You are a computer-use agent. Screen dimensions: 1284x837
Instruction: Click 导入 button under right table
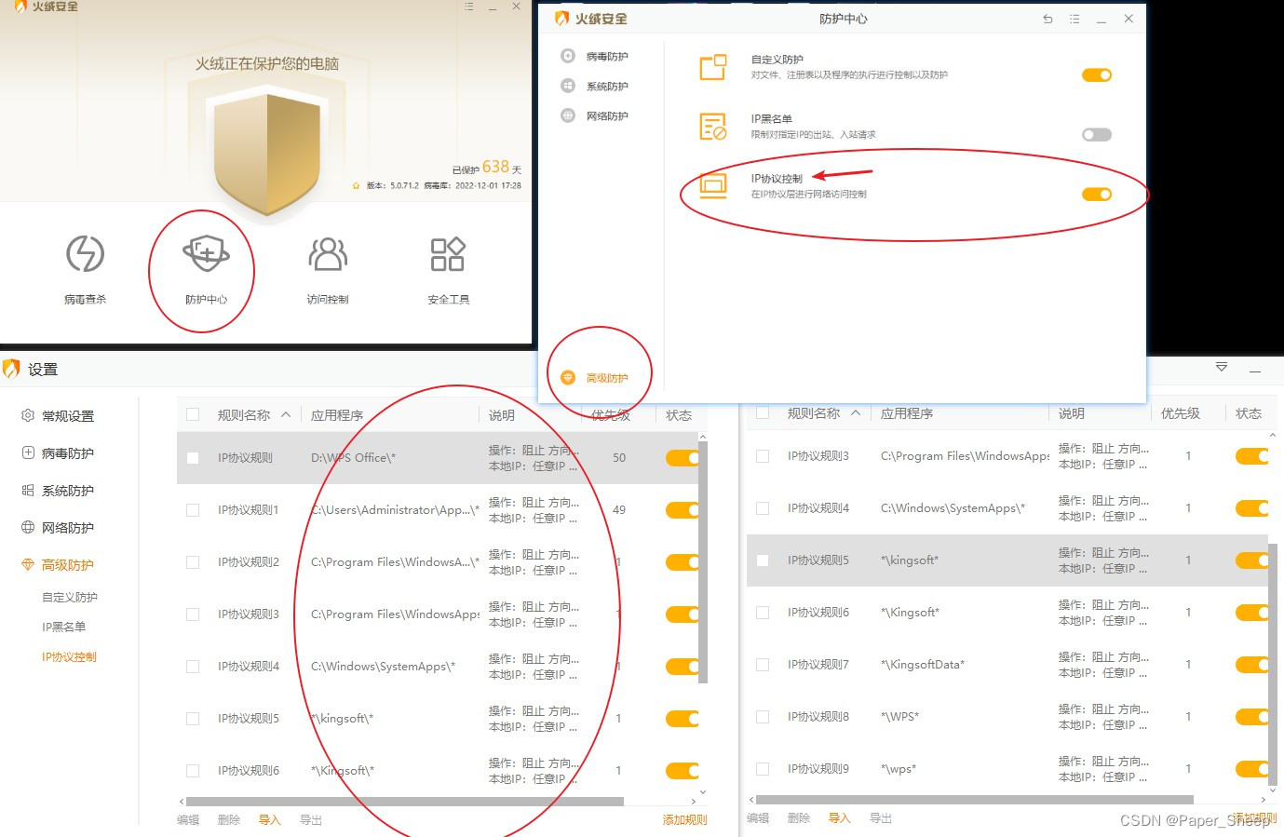coord(840,818)
